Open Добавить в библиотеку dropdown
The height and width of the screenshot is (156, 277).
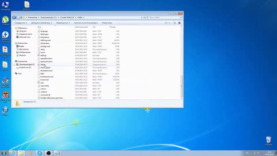[42, 23]
